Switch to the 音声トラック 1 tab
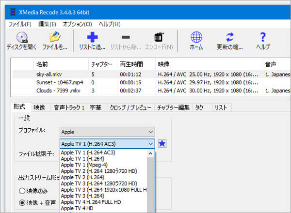291x213 pixels. pos(69,107)
